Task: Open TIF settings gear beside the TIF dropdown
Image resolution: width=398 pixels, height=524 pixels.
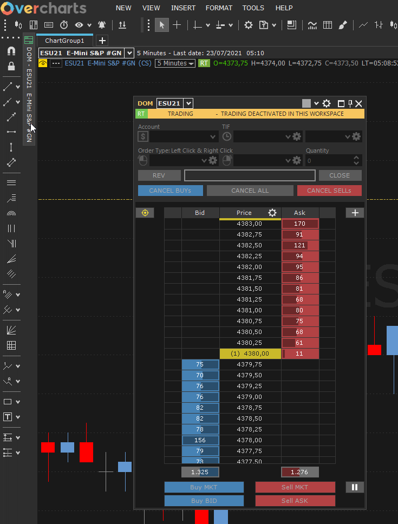Action: (297, 136)
